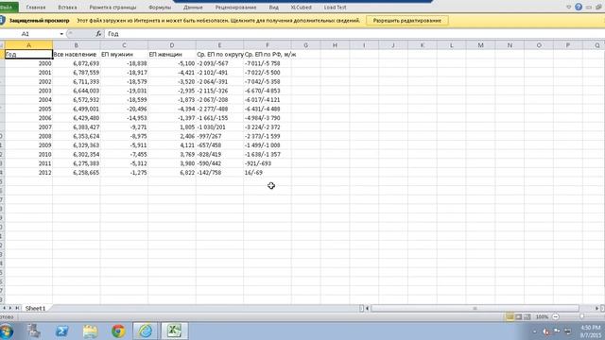Click the Excel taskbar icon

174,331
